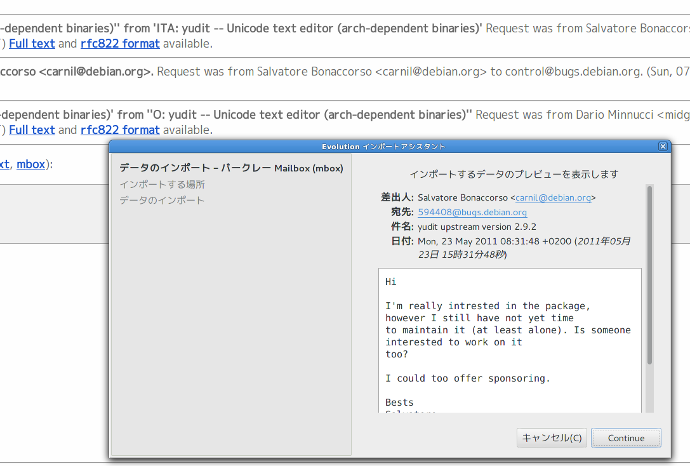
Task: Click 'I could too offer sponsoring.' line
Action: [468, 378]
